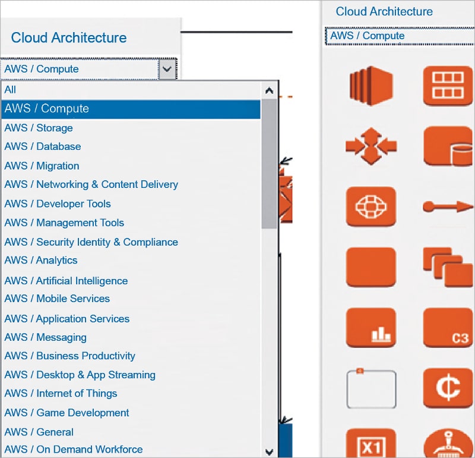Pick AWS / Networking & Content Delivery
Viewport: 475px width, 458px height.
click(91, 184)
